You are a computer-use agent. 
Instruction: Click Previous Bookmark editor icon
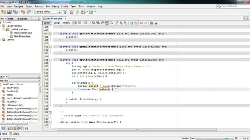click(117, 23)
